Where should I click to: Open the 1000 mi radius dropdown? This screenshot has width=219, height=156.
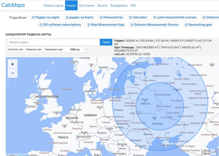click(x=76, y=50)
